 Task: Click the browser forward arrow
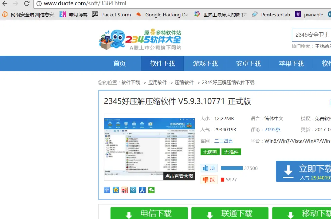[x=15, y=4]
